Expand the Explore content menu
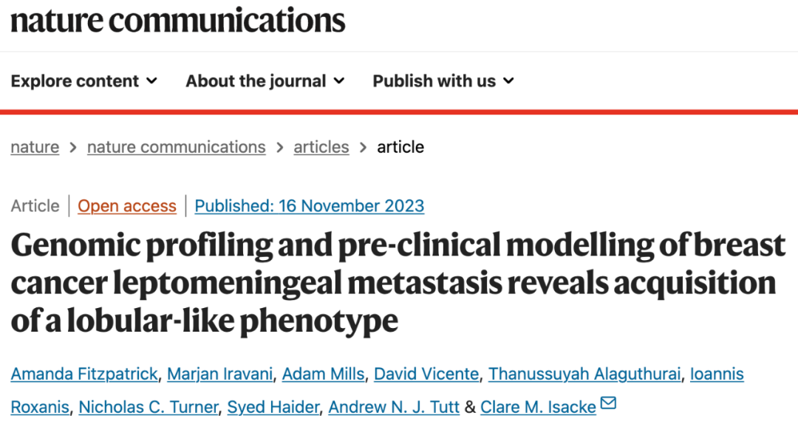Viewport: 798px width, 424px height. coord(83,81)
